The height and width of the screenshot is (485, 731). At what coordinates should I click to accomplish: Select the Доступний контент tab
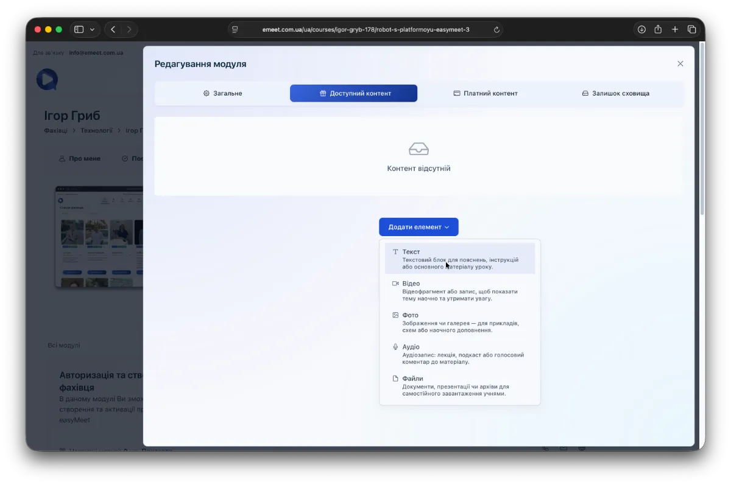tap(354, 93)
